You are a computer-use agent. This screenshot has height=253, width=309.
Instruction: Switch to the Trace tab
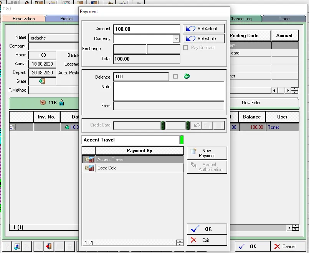284,19
